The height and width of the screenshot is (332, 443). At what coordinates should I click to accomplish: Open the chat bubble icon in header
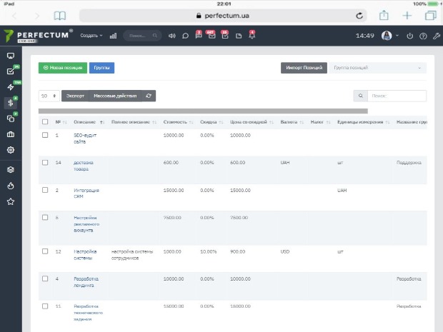[185, 36]
